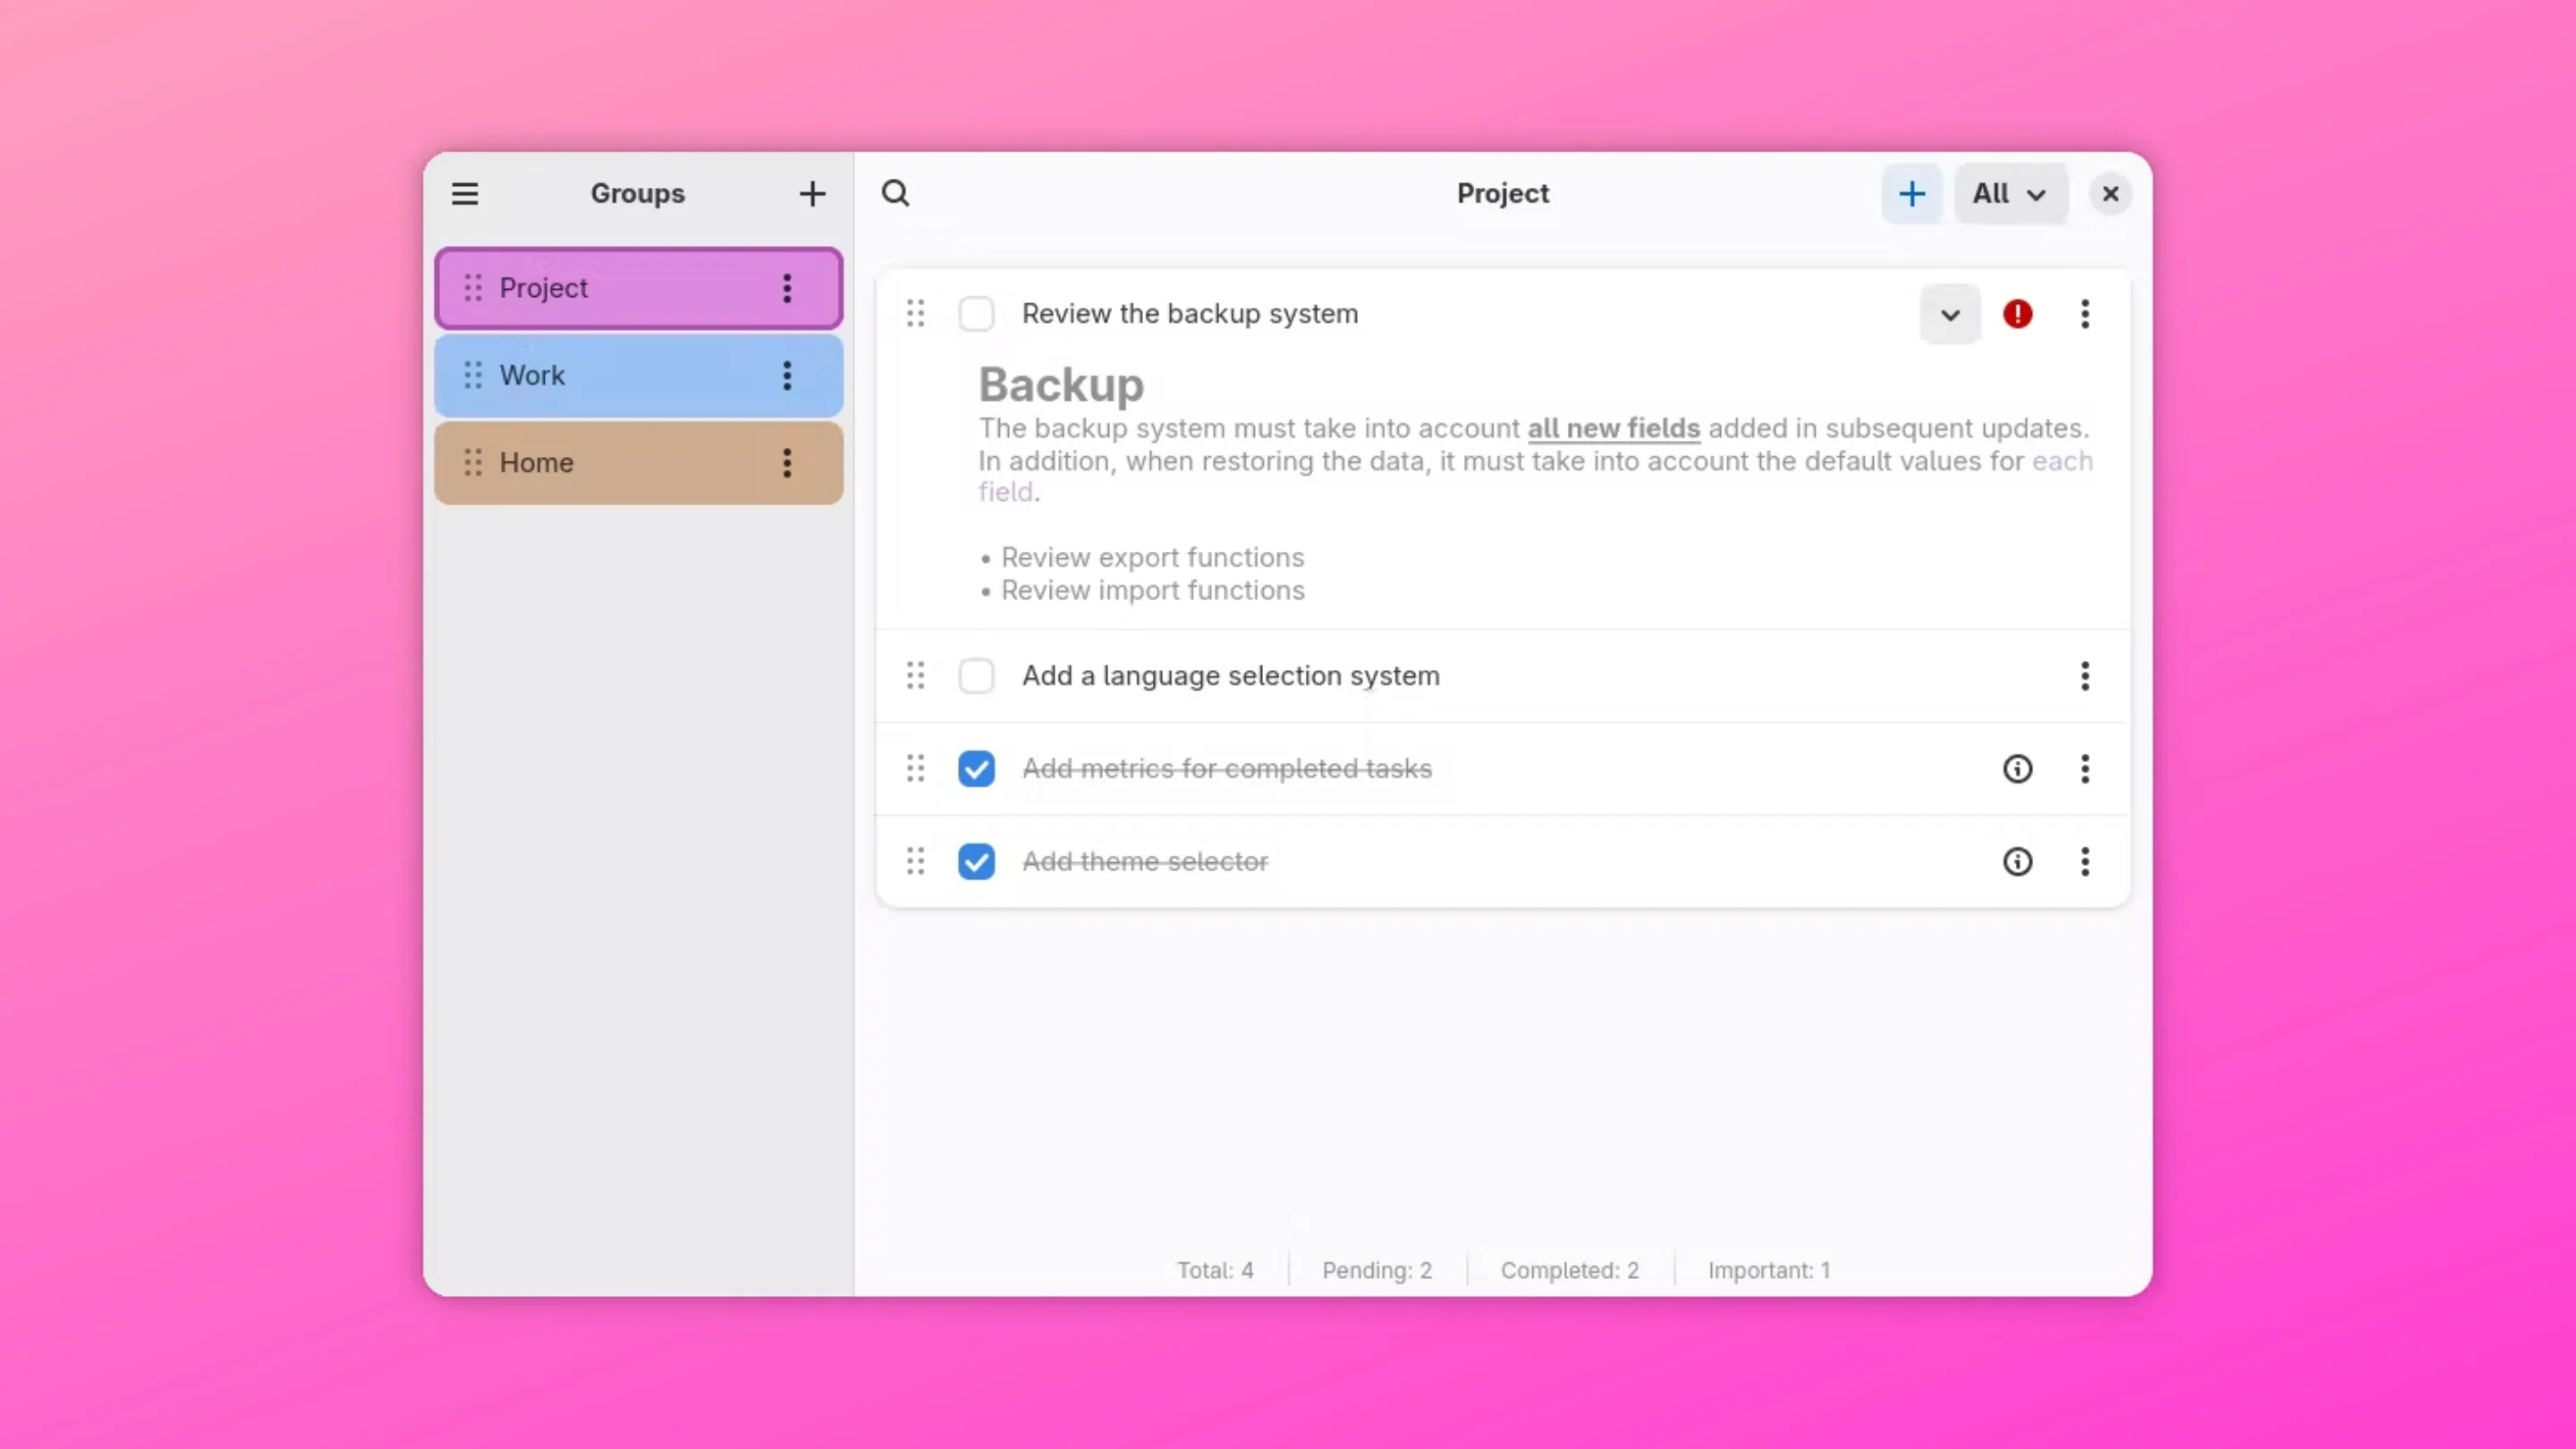Select the Work group
This screenshot has height=1449, width=2576.
pos(638,375)
